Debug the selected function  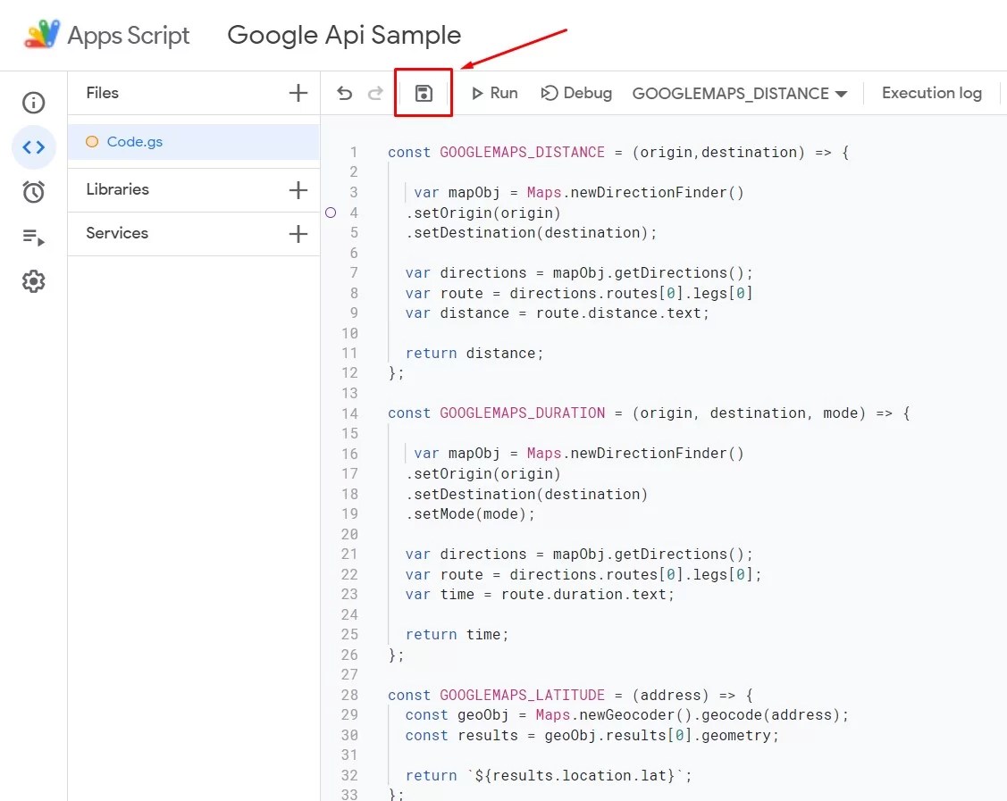point(576,94)
